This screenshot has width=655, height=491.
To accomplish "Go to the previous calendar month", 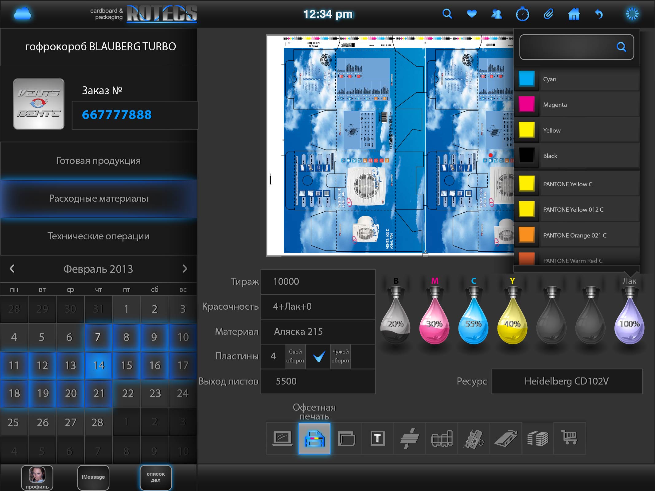I will (12, 269).
